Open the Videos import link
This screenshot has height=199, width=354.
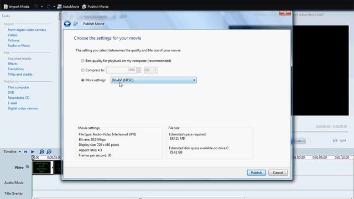(x=12, y=35)
